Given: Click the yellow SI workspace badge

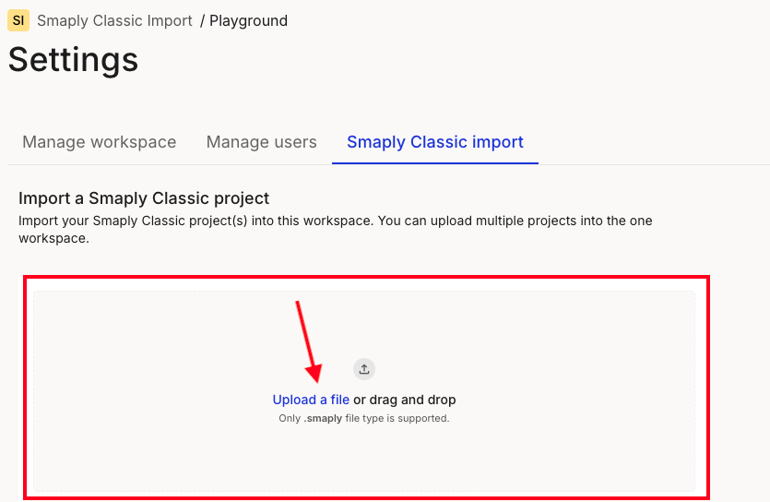Looking at the screenshot, I should (x=18, y=20).
